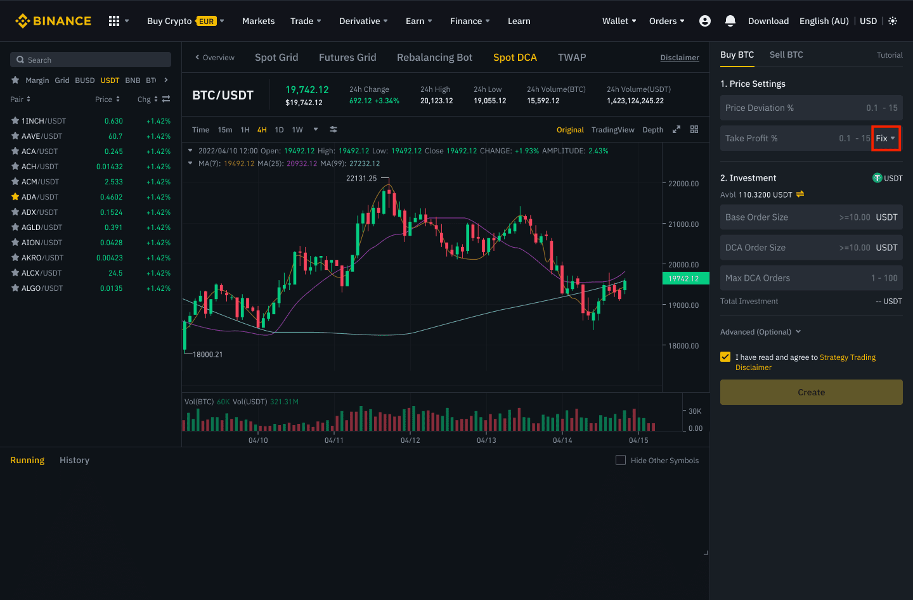The image size is (913, 600).
Task: Open the notifications bell icon
Action: pyautogui.click(x=730, y=21)
